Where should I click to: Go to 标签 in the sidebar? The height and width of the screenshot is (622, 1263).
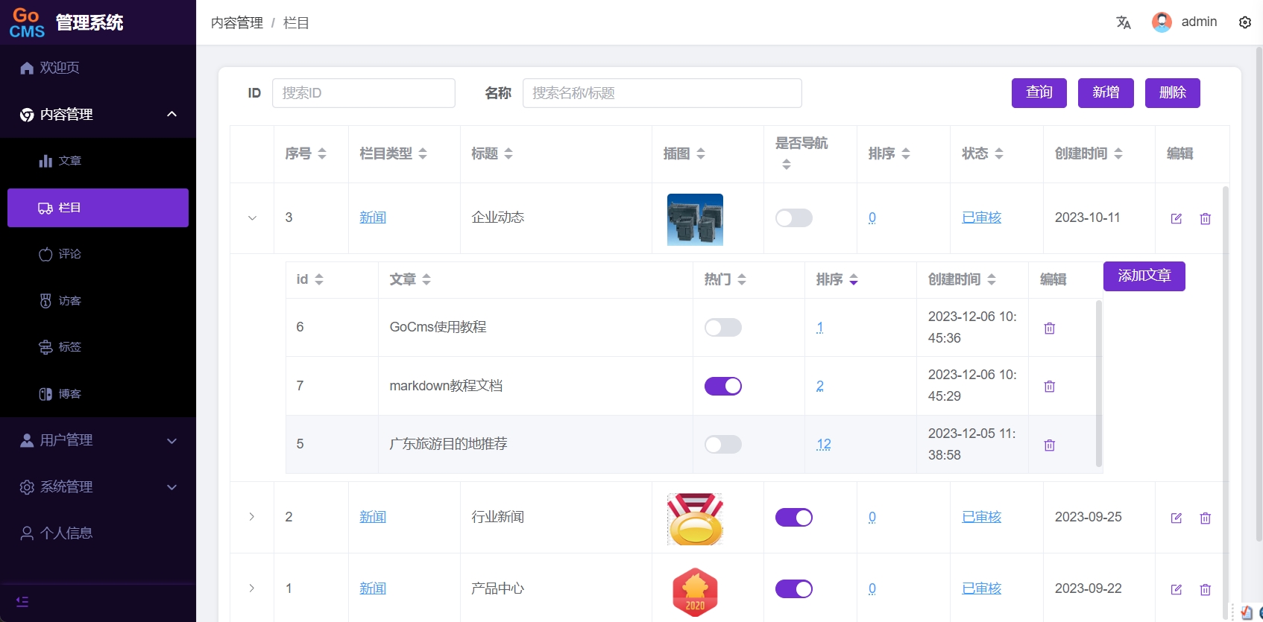[69, 347]
